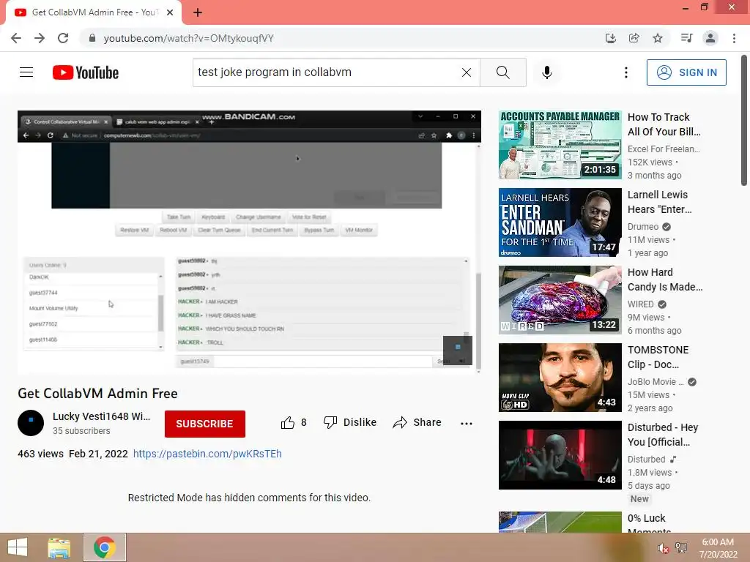The width and height of the screenshot is (750, 562).
Task: Open the Disturbed video thumbnail
Action: [x=560, y=455]
